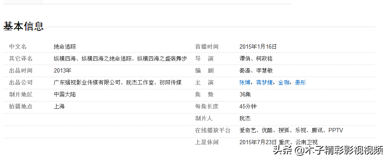Click the company text 广东强视影业传媒有限公司
Viewport: 388px width, 160px height.
(x=87, y=82)
